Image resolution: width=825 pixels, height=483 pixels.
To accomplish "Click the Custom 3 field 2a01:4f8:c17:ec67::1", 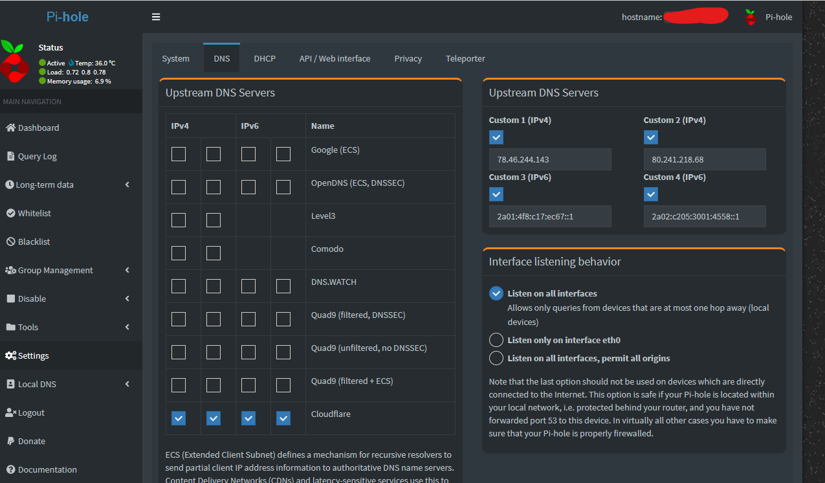I will (x=550, y=216).
